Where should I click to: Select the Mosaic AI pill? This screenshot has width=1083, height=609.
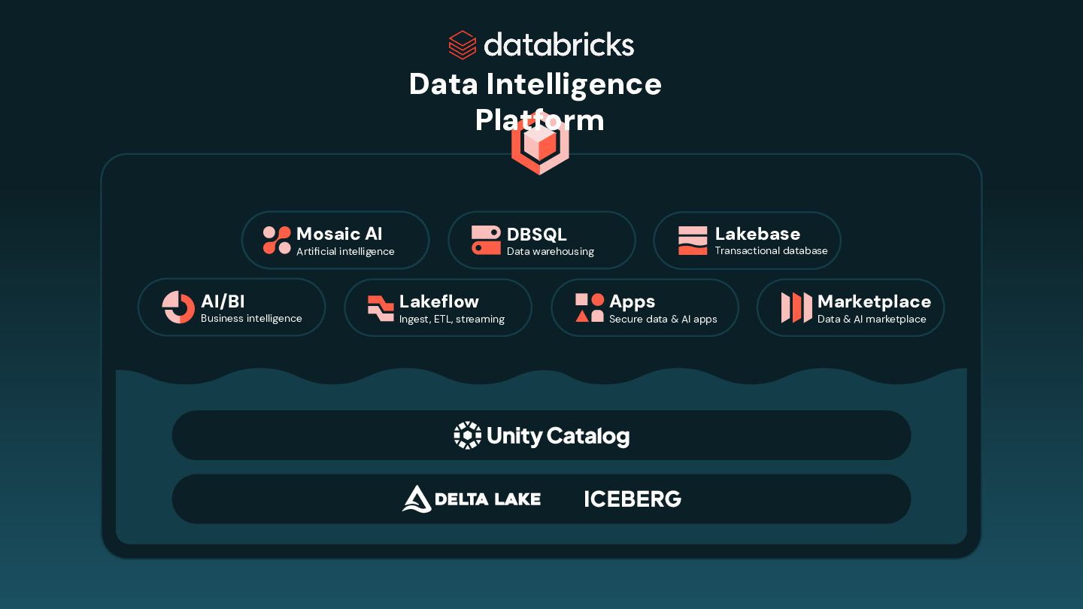pyautogui.click(x=335, y=241)
